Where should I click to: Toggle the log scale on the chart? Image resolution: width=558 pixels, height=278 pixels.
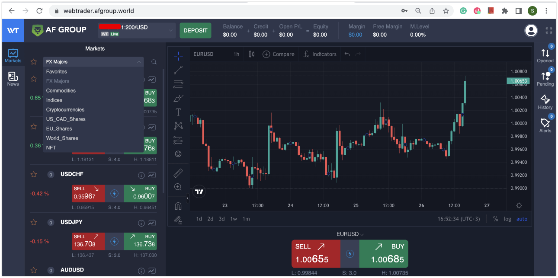point(507,219)
